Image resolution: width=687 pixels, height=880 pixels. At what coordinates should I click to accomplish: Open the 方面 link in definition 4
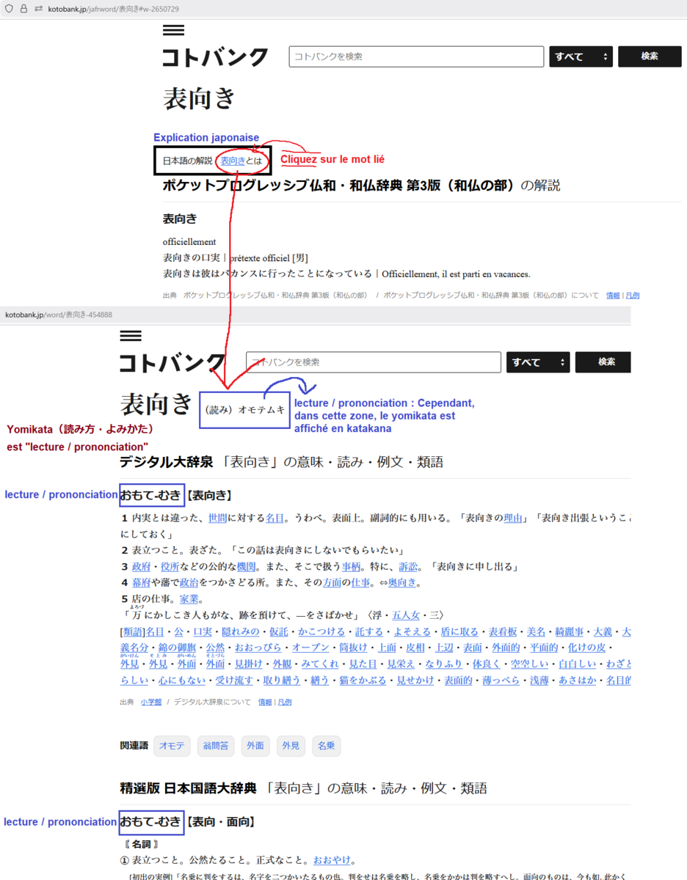click(332, 582)
